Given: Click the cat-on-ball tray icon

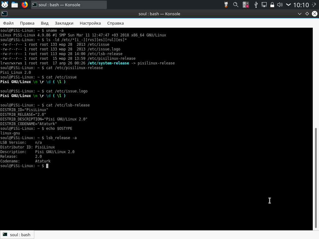Looking at the screenshot, I should click(x=226, y=5).
